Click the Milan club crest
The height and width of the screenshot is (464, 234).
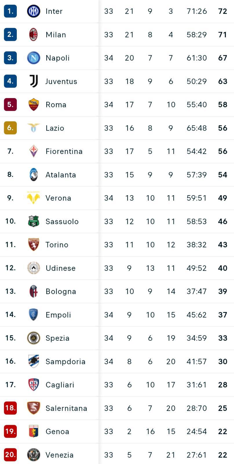(x=33, y=35)
